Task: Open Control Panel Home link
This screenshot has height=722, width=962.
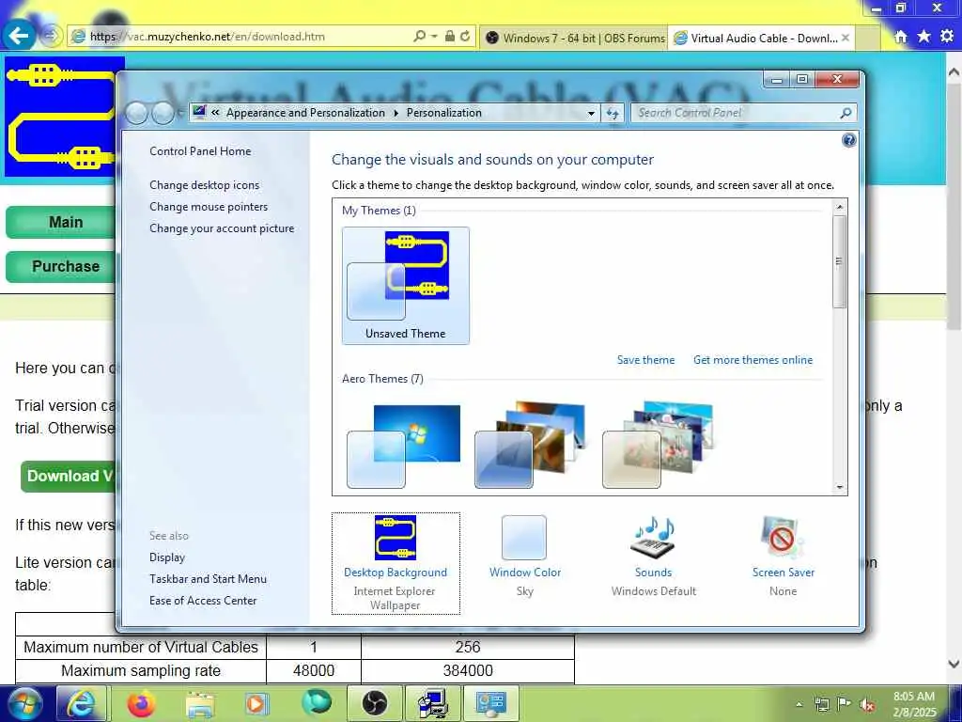Action: tap(200, 151)
